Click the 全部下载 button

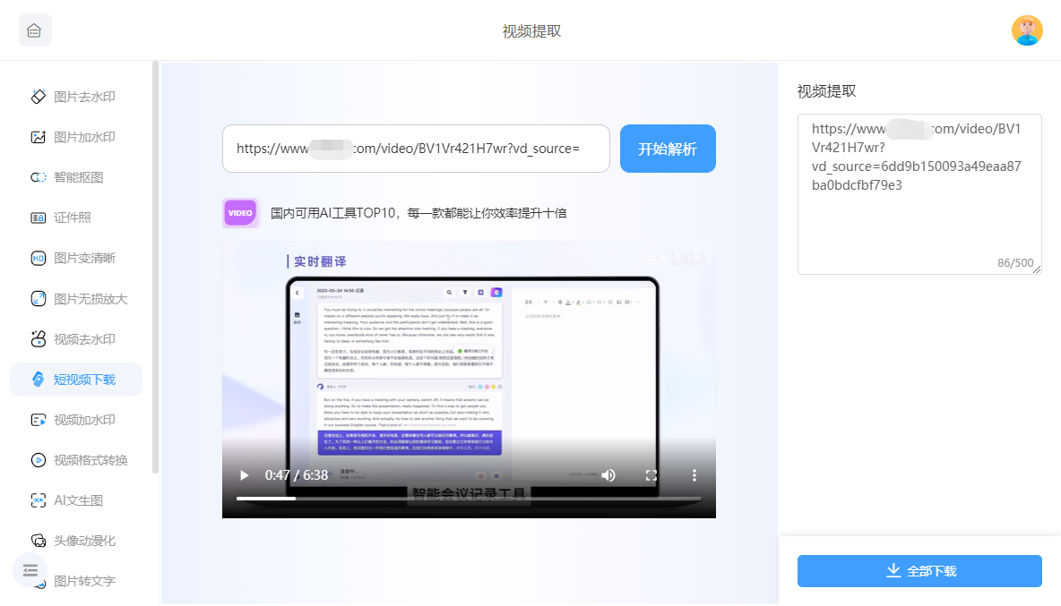pyautogui.click(x=919, y=571)
